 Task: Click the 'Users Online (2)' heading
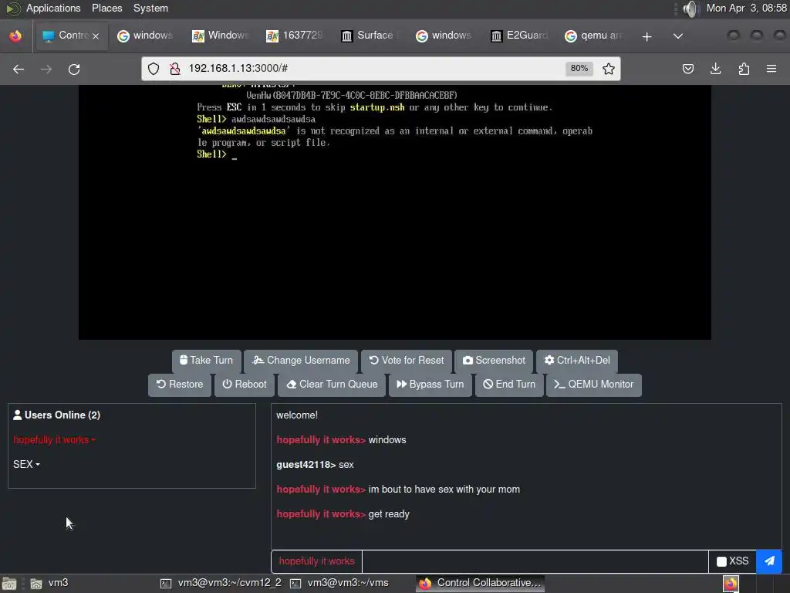(56, 415)
